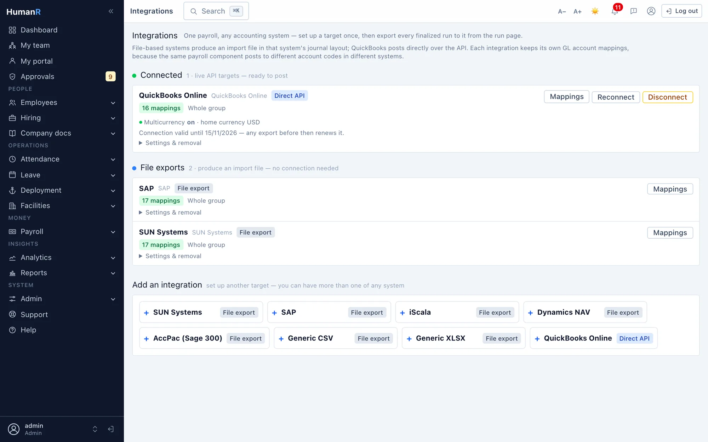
Task: Add a QuickBooks Online Direct API integration
Action: [594, 338]
